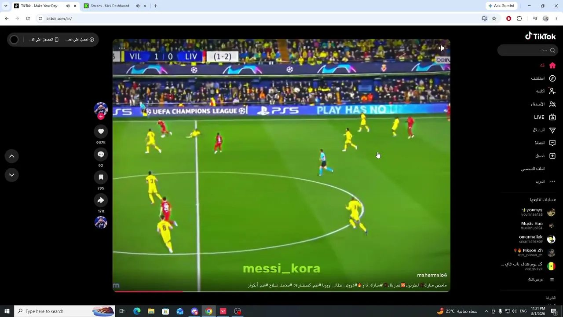The image size is (563, 317).
Task: Open followed account Piksou Zh
Action: 534,252
